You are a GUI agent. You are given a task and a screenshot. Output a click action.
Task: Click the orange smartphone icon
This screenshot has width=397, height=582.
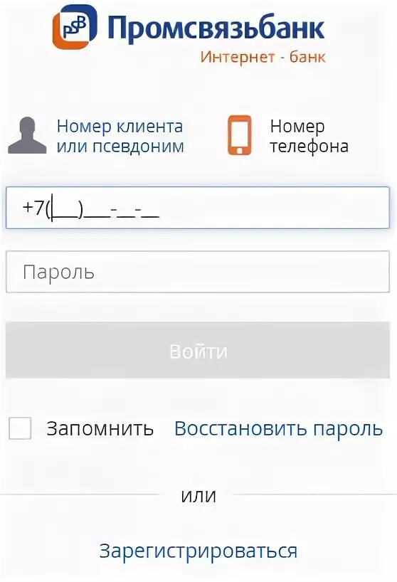pyautogui.click(x=239, y=135)
